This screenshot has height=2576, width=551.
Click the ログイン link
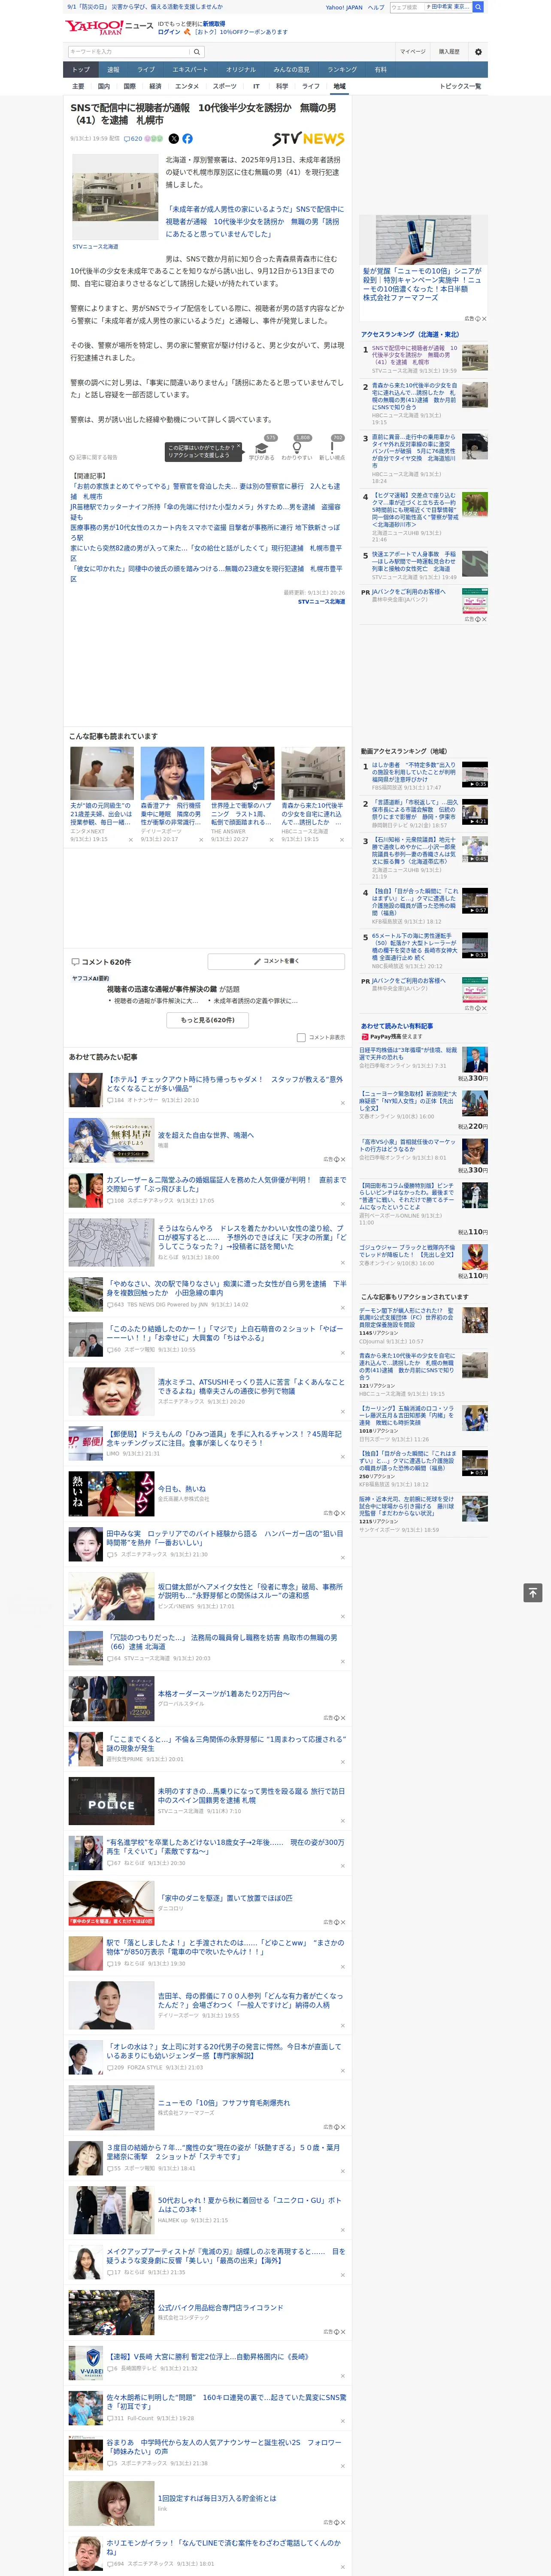coord(169,32)
